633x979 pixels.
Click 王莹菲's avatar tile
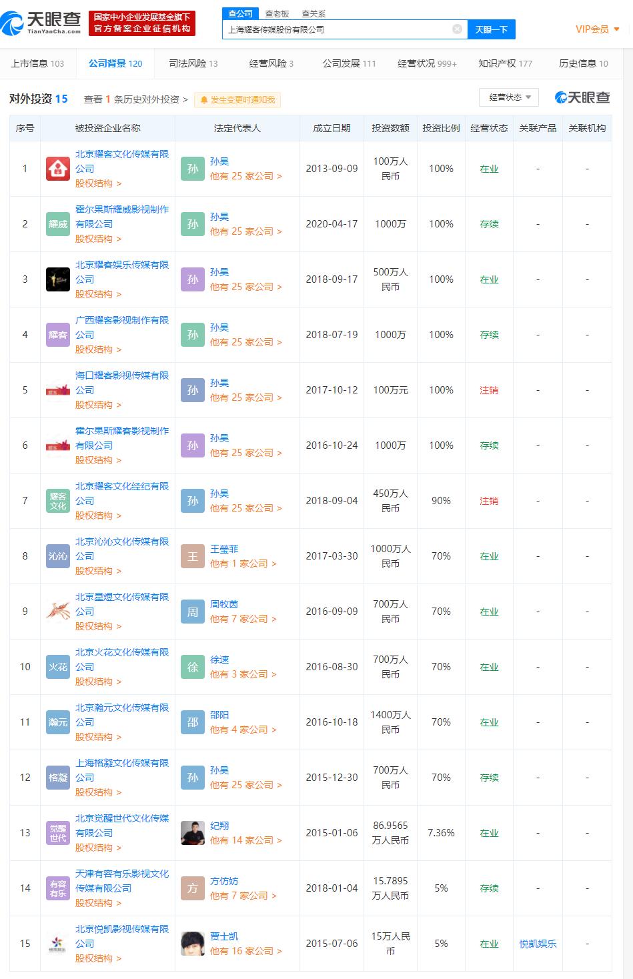[193, 556]
